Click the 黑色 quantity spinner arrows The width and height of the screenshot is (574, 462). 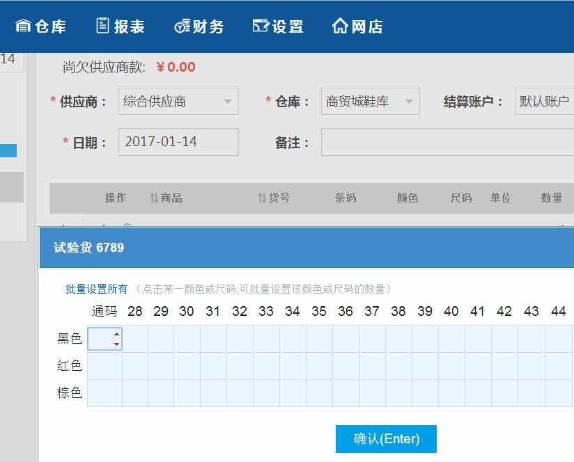[x=116, y=339]
